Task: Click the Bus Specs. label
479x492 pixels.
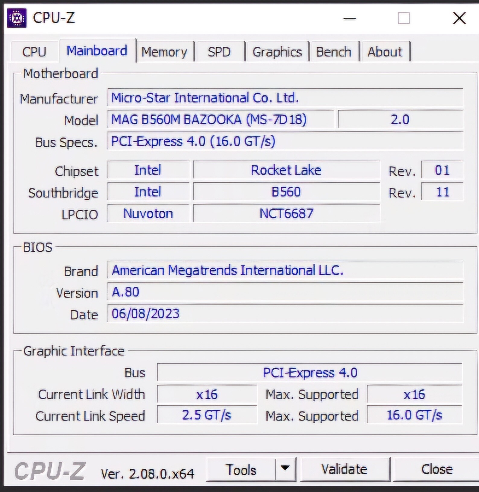Action: coord(66,142)
